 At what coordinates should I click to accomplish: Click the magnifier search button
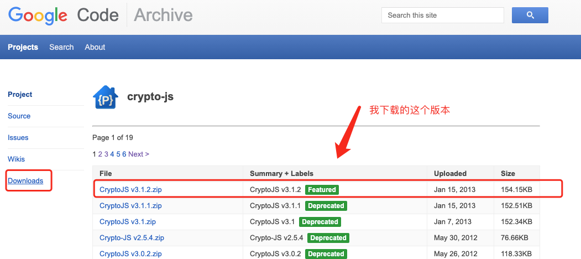tap(530, 15)
